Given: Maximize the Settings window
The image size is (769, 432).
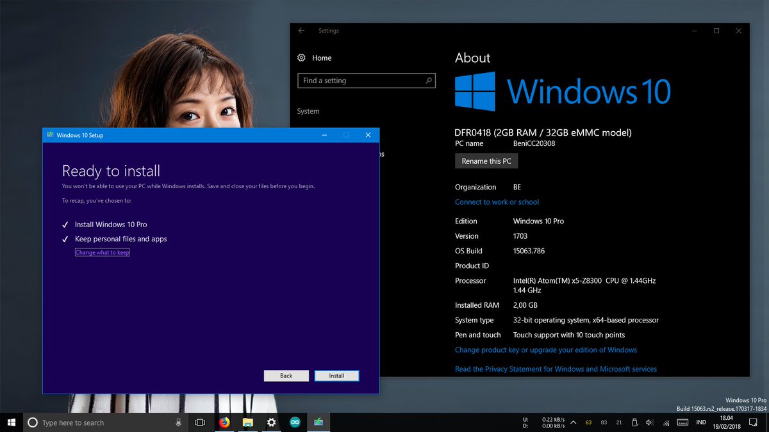Looking at the screenshot, I should tap(716, 31).
